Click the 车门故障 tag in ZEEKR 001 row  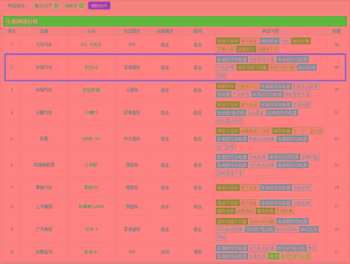pos(225,147)
